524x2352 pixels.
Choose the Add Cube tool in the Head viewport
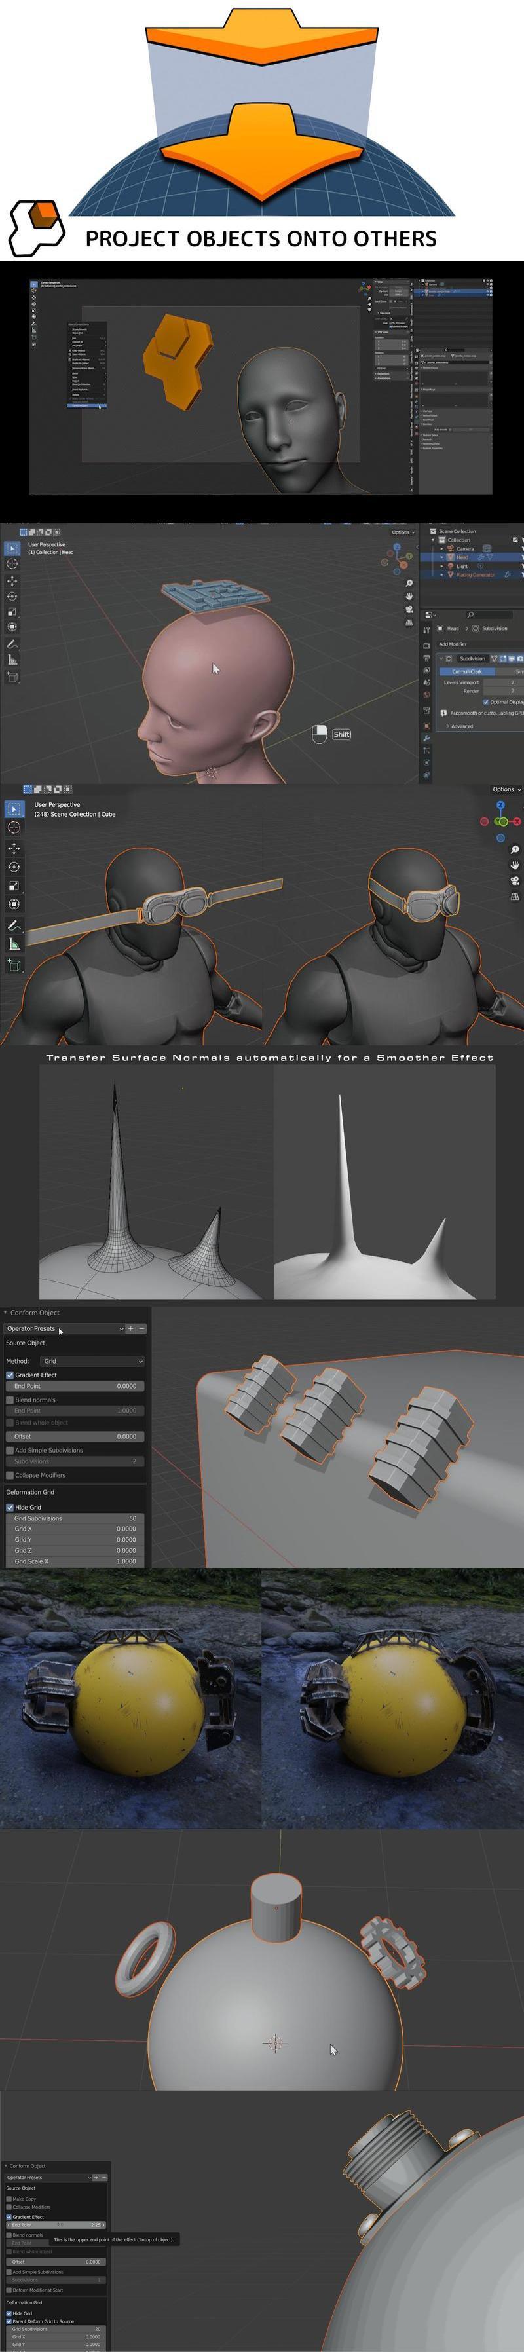click(12, 677)
